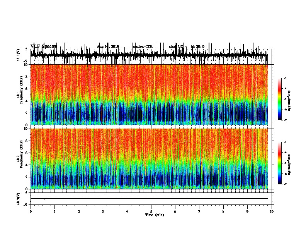Click the '-7' tick on ch.1 color bar
The image size is (306, 237).
[x=285, y=120]
